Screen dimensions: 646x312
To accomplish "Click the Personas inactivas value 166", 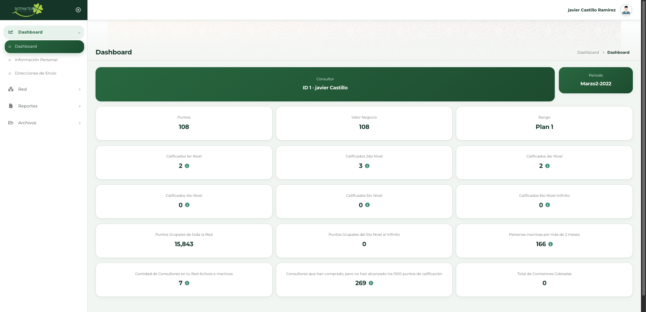I will [541, 244].
